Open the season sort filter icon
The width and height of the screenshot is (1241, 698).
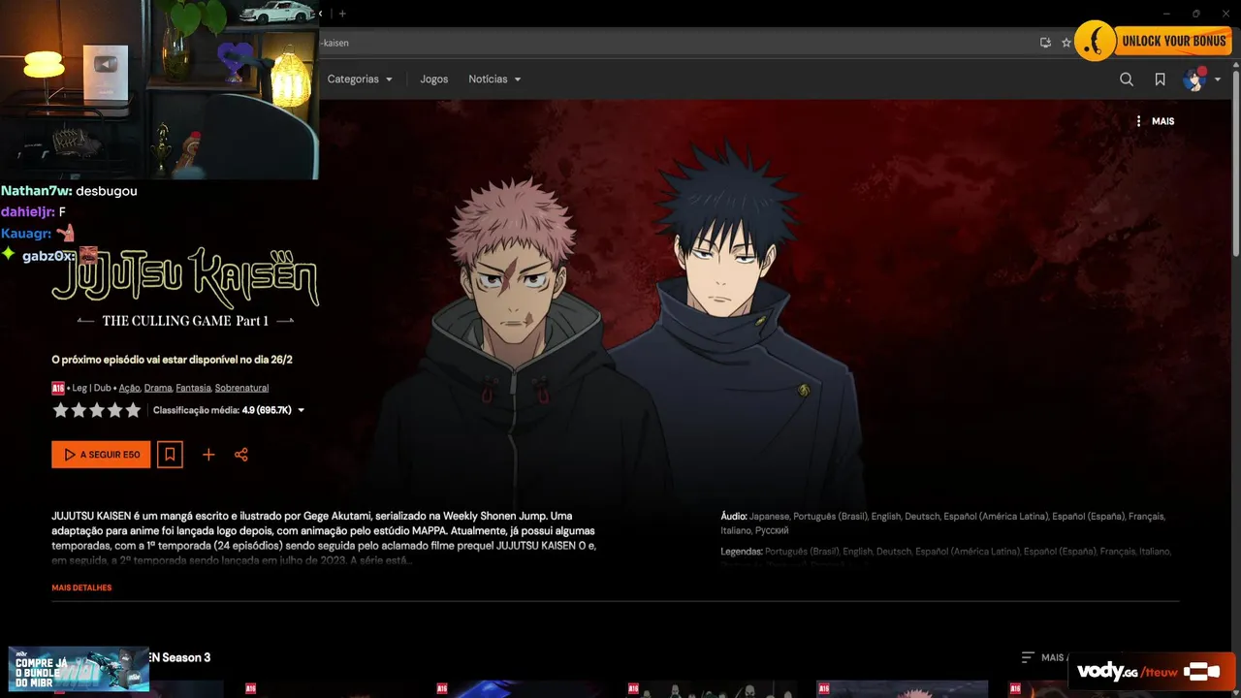[1028, 657]
